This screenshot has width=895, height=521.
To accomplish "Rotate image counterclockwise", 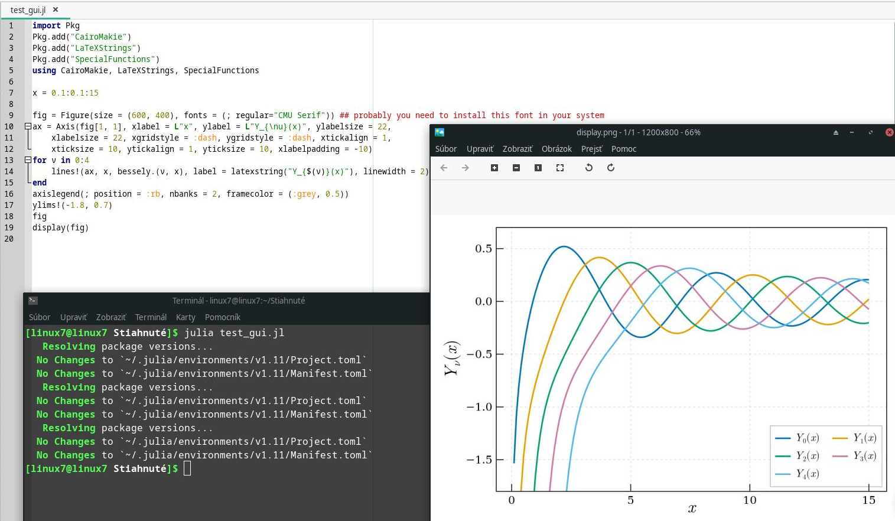I will click(x=589, y=168).
